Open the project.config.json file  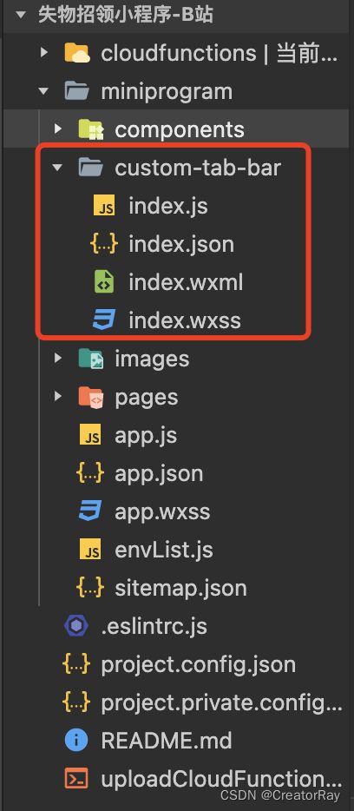(199, 665)
